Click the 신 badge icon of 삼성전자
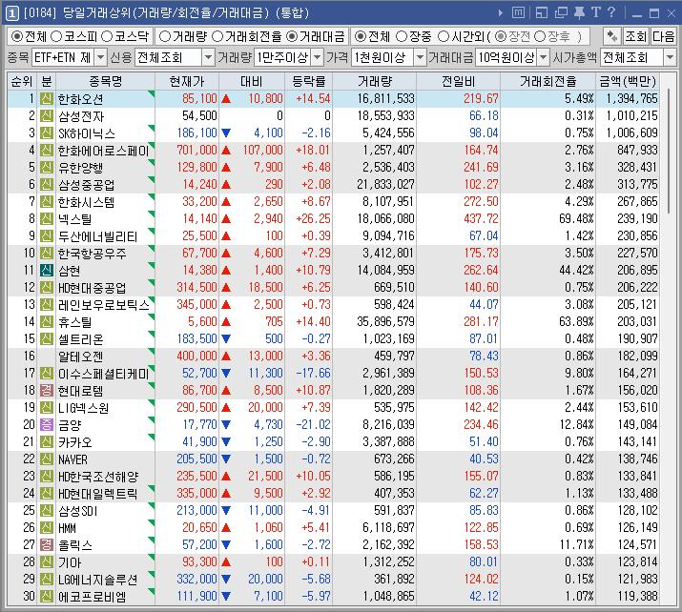The height and width of the screenshot is (612, 682). coord(47,116)
